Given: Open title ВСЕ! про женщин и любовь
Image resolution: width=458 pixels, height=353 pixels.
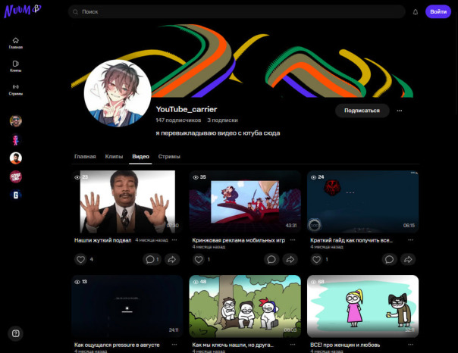Looking at the screenshot, I should [x=345, y=345].
